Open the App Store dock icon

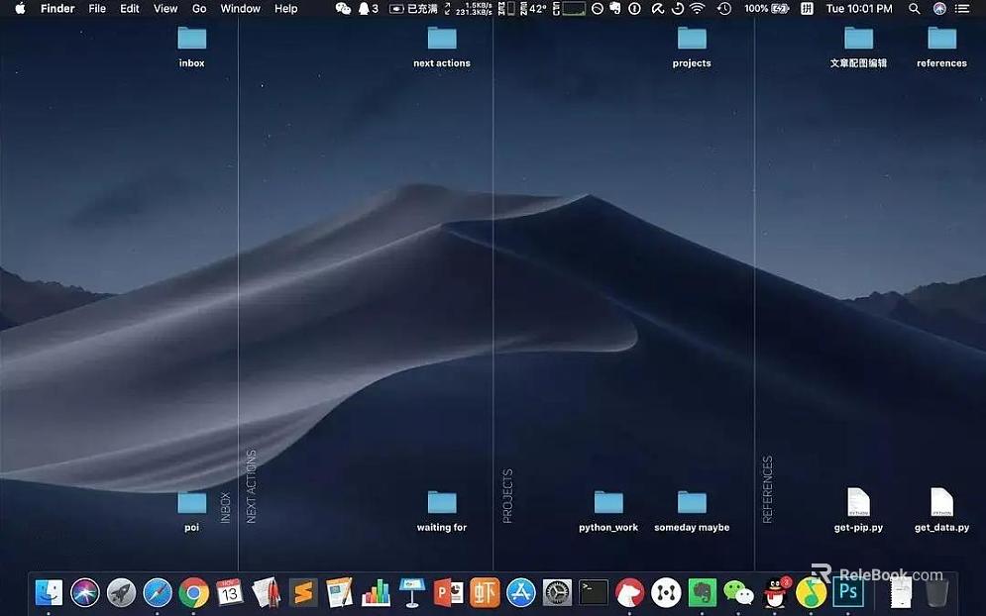pos(521,592)
